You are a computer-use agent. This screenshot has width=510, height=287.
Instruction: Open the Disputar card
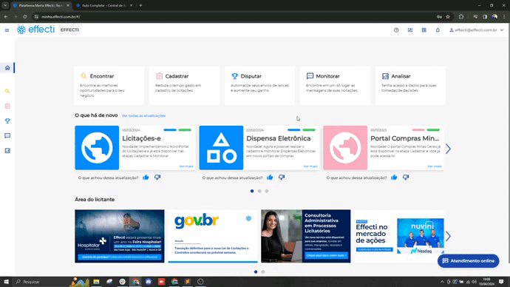259,86
